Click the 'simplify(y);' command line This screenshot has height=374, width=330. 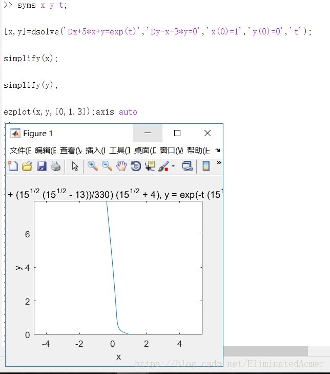(x=31, y=85)
